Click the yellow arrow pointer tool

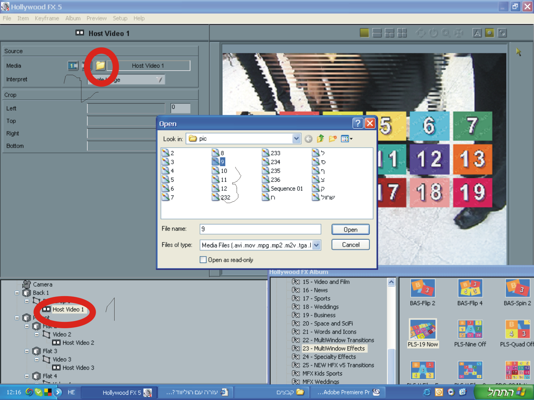(518, 52)
